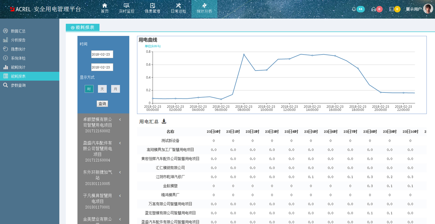This screenshot has height=224, width=435.
Task: Switch display mode to 时 (hour)
Action: [x=89, y=89]
